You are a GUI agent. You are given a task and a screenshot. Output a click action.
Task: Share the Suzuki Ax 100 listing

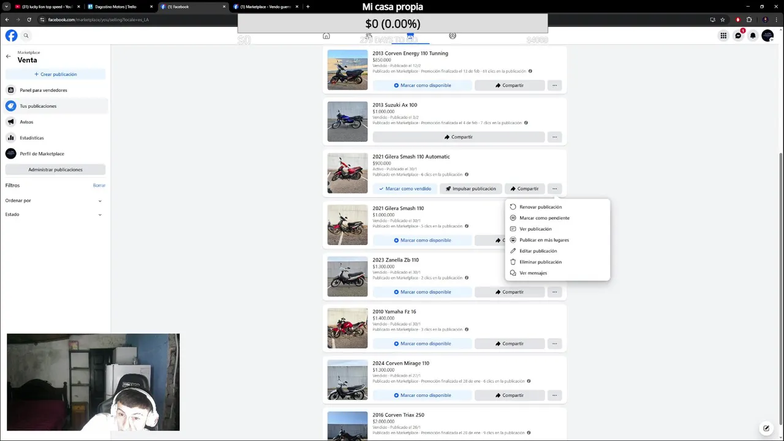(x=458, y=137)
